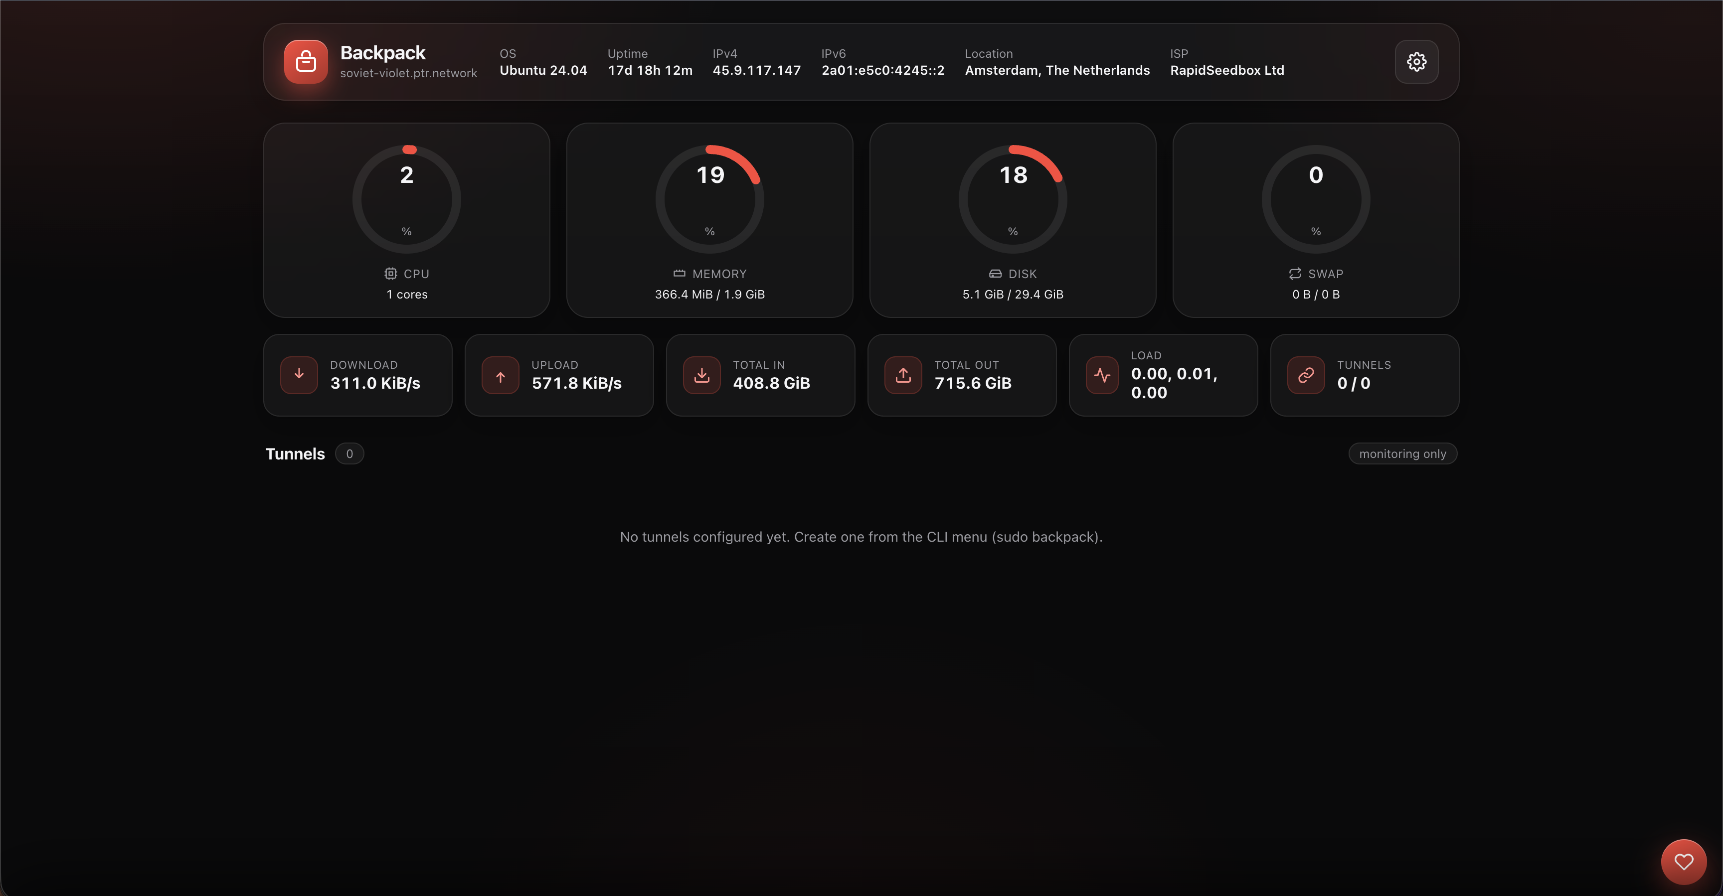Click the Upload arrow icon

(x=501, y=375)
